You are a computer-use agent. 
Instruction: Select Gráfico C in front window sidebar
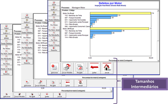pos(54,8)
